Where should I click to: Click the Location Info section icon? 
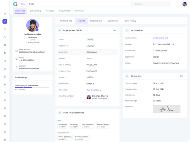(x=127, y=30)
